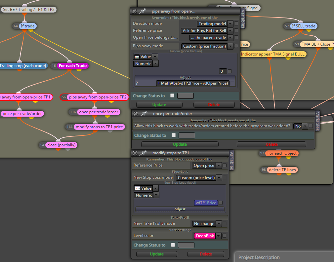The image size is (334, 262).
Task: Open Pips away mode dropdown
Action: click(x=230, y=46)
